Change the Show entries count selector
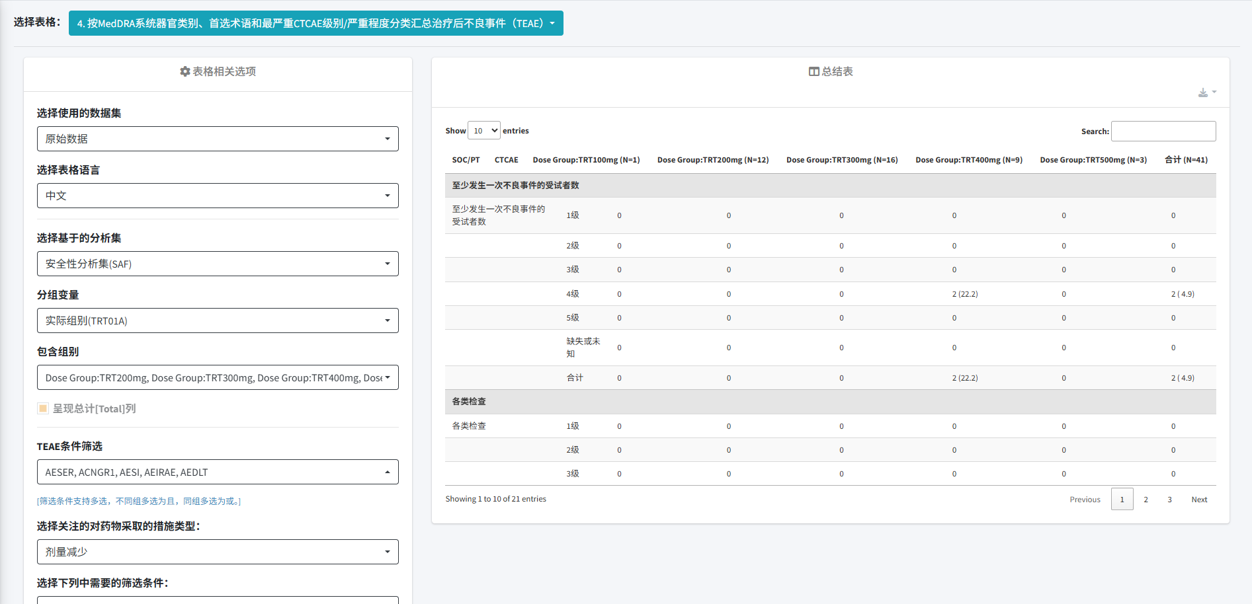The width and height of the screenshot is (1252, 604). point(484,131)
